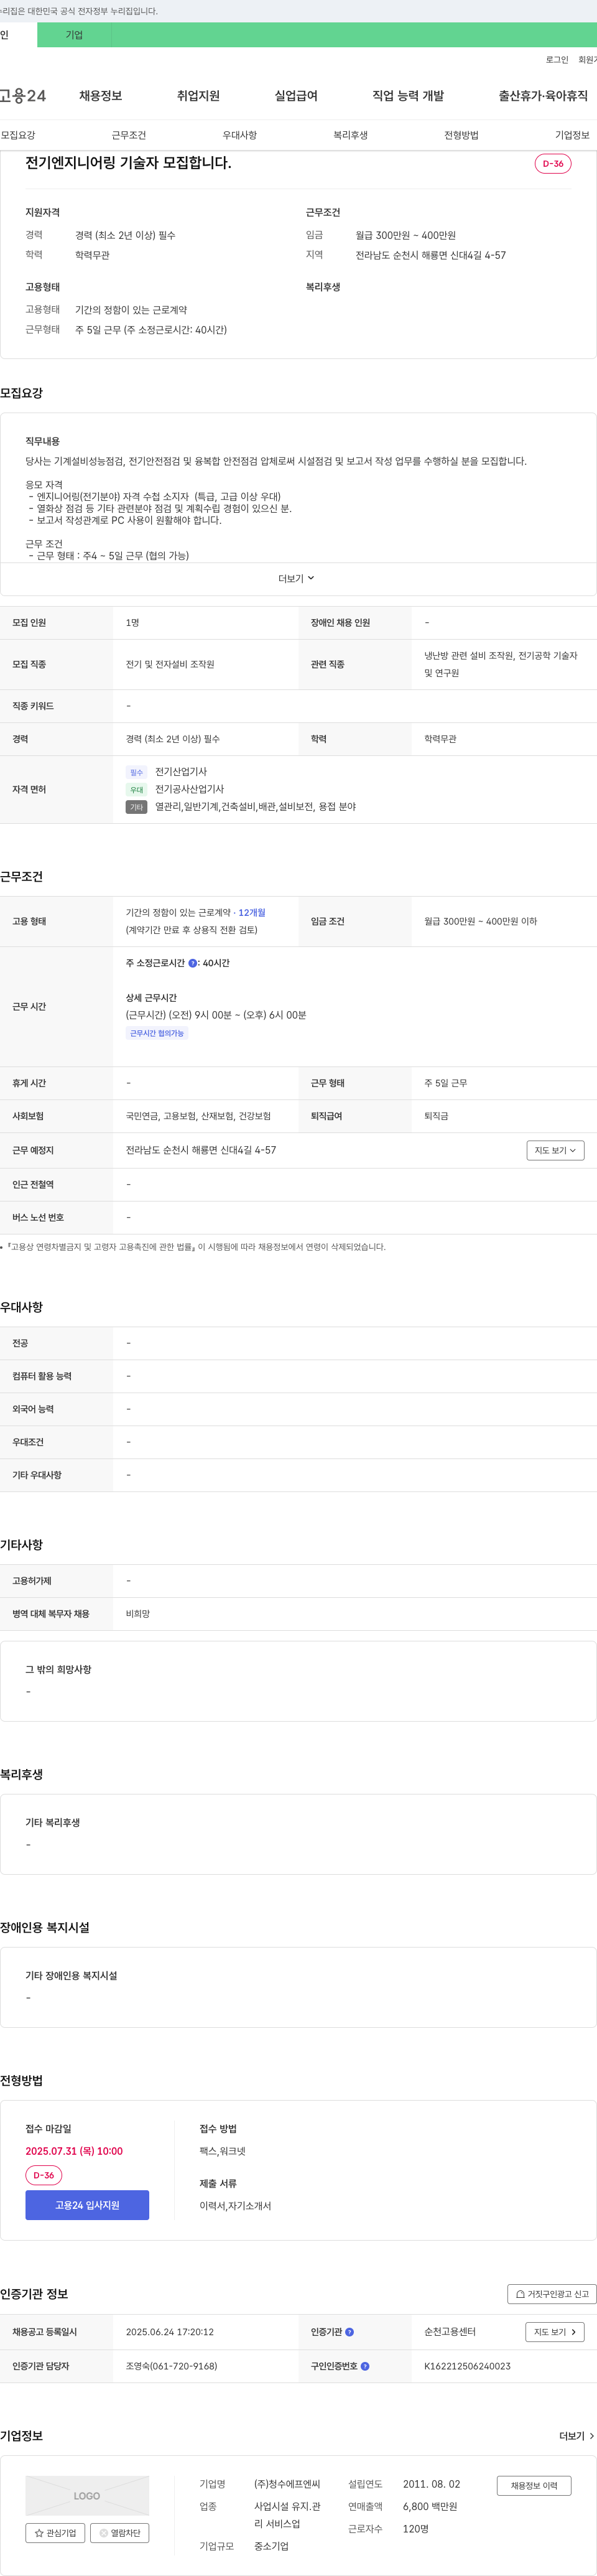Click the D-36 badge beside the job title

click(x=553, y=163)
